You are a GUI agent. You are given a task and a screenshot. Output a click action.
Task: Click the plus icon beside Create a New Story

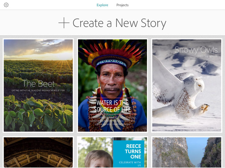coord(64,23)
